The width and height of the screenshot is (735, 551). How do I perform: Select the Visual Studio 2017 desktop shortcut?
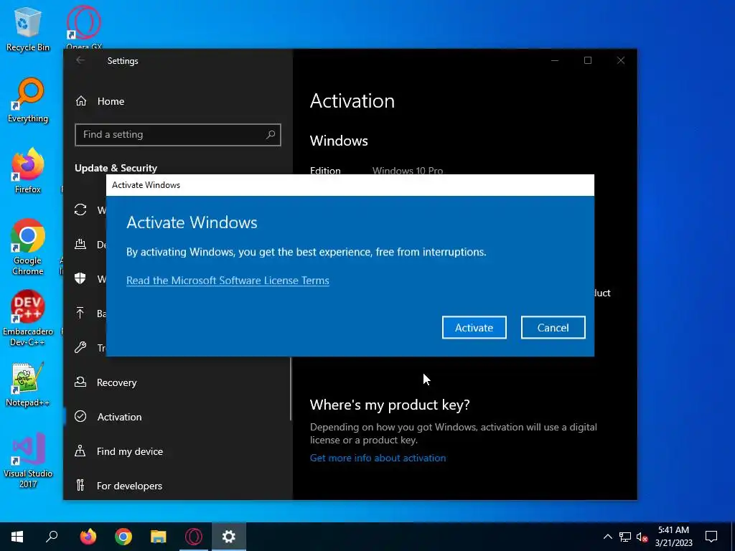point(28,461)
